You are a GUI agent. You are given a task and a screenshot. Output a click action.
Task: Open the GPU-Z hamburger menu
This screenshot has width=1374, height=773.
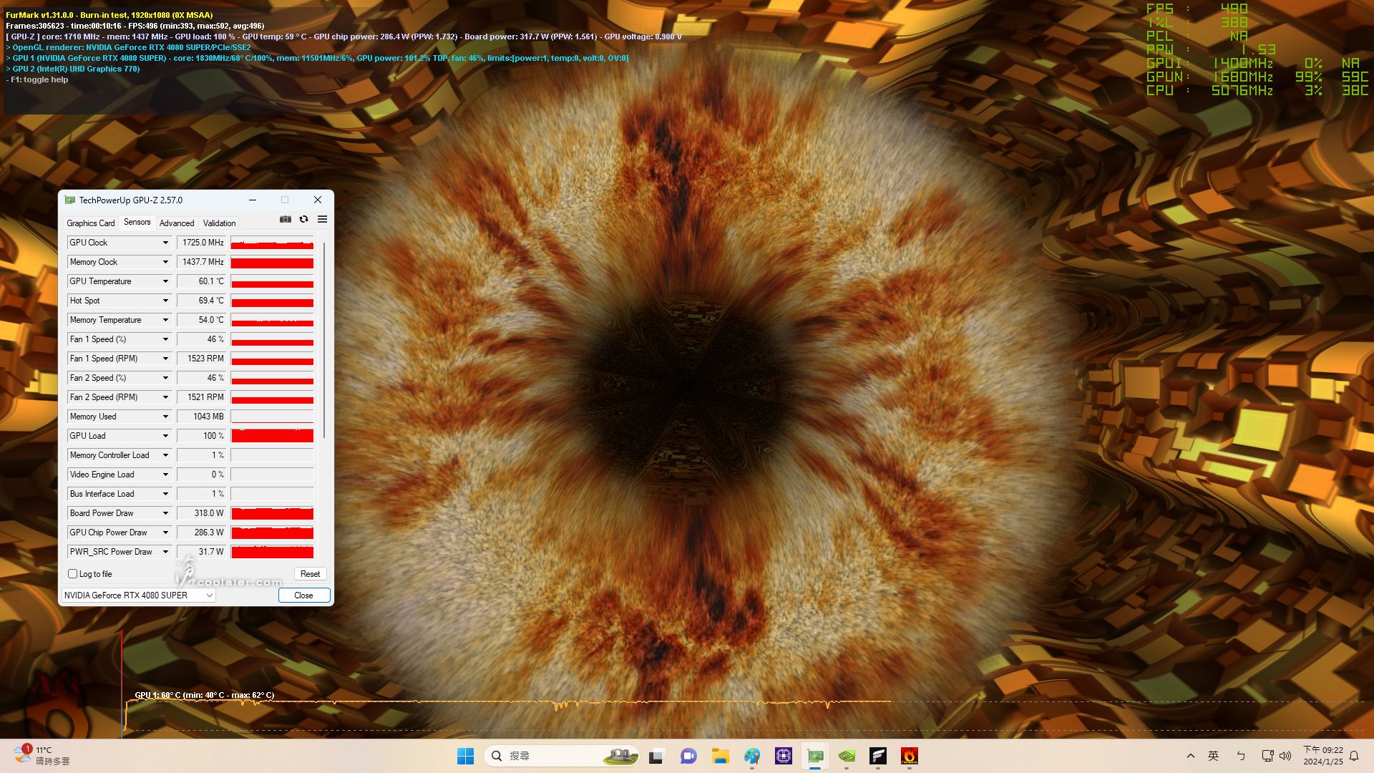pyautogui.click(x=323, y=220)
